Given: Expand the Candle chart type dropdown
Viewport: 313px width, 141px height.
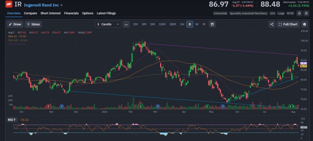Looking at the screenshot, I should coord(108,24).
